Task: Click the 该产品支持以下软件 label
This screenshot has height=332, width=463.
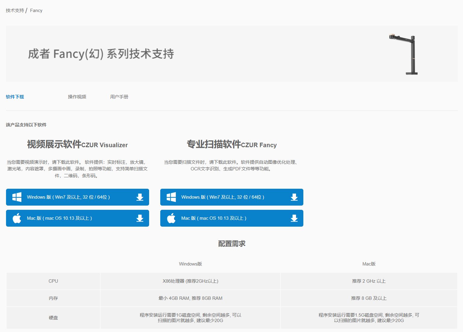Action: (26, 125)
